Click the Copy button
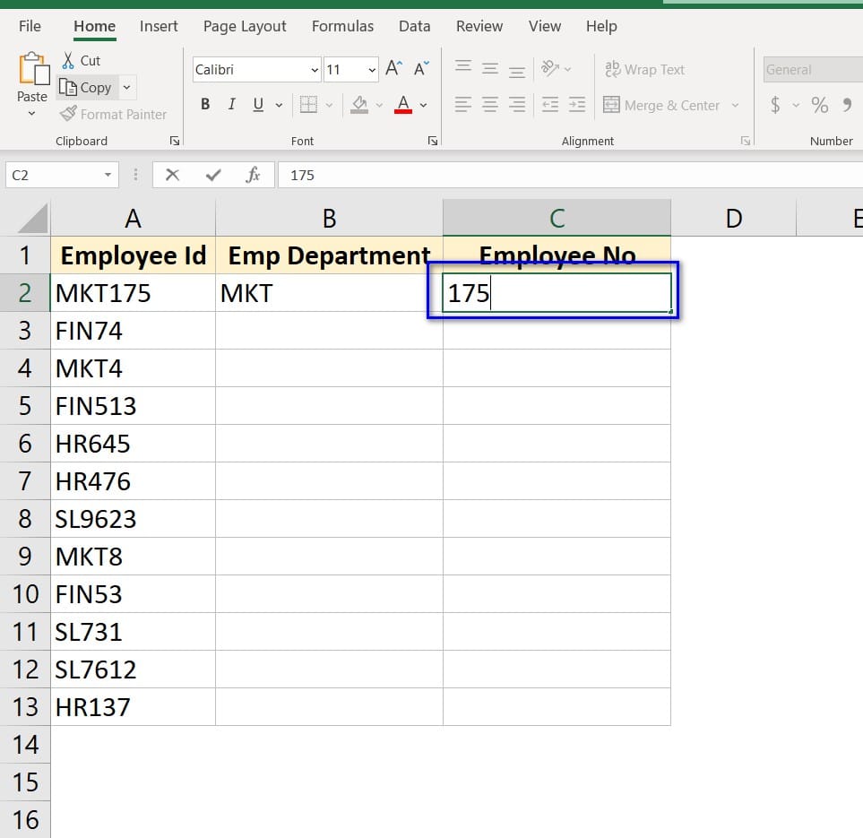Image resolution: width=863 pixels, height=838 pixels. click(x=86, y=88)
